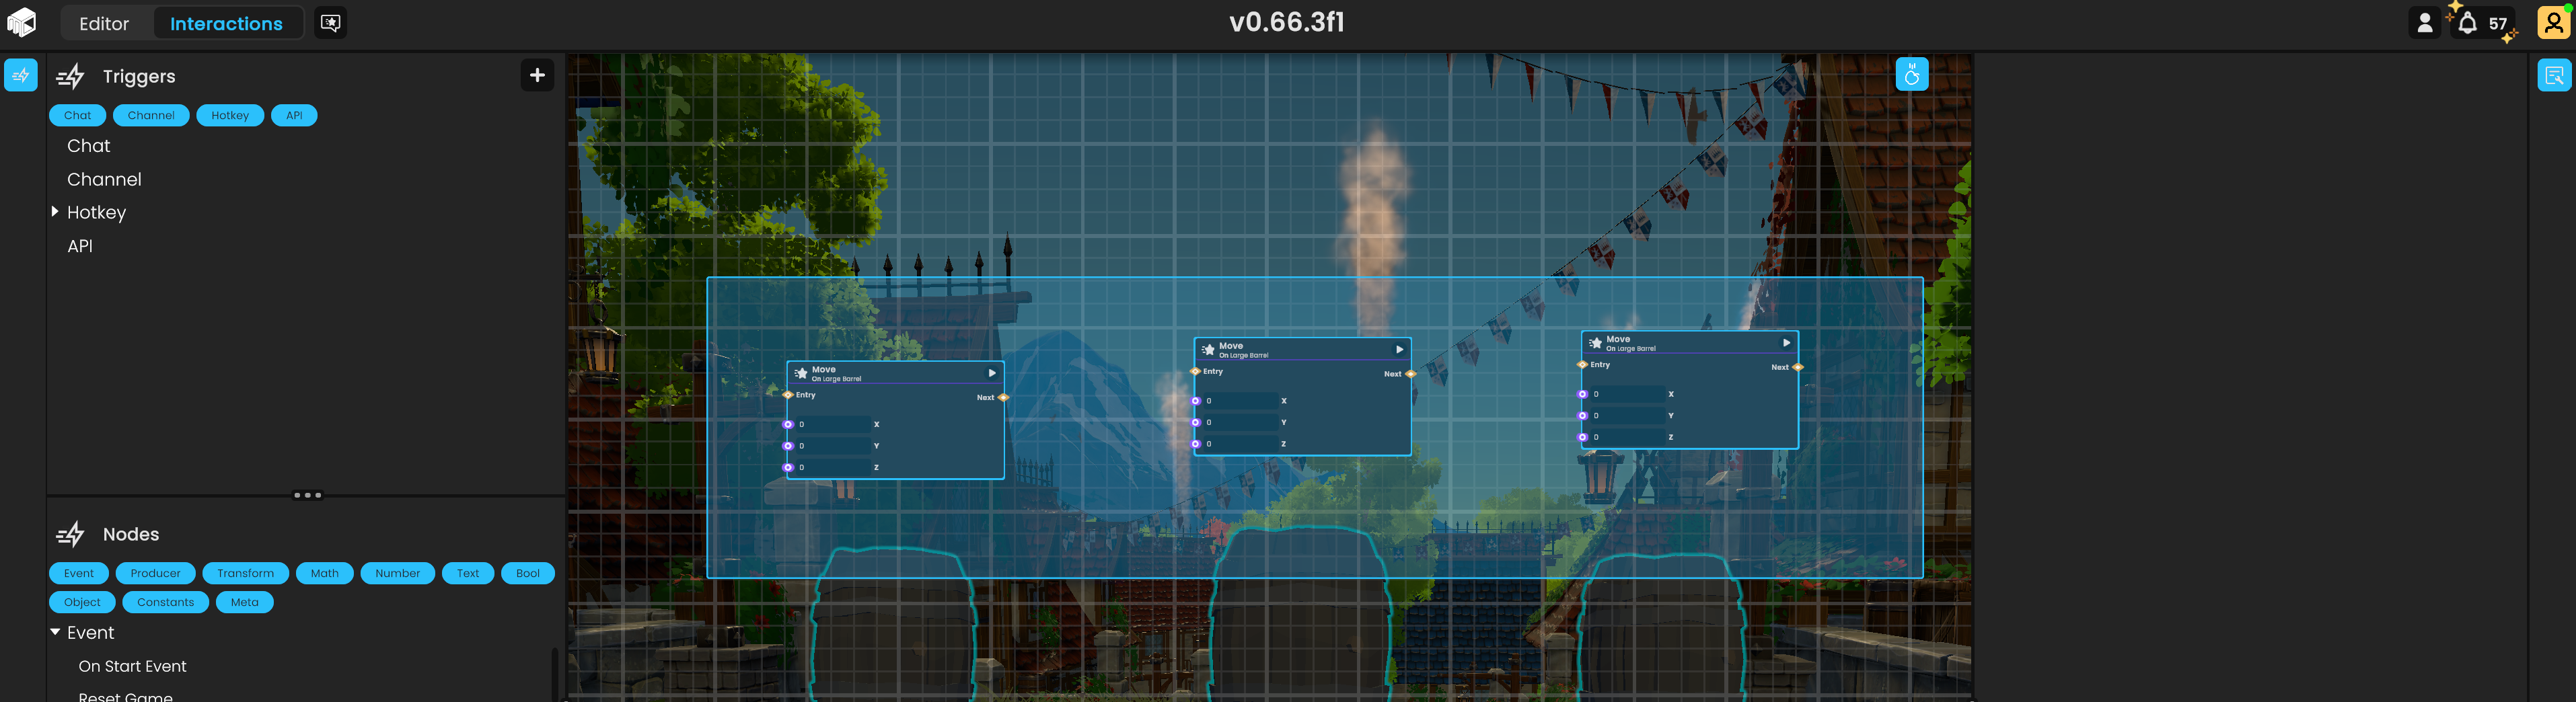Toggle the Constants node filter chip
Screen dimensions: 2576x702
pos(165,602)
